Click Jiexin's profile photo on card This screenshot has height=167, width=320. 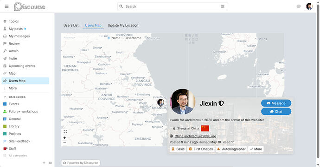[x=183, y=101]
